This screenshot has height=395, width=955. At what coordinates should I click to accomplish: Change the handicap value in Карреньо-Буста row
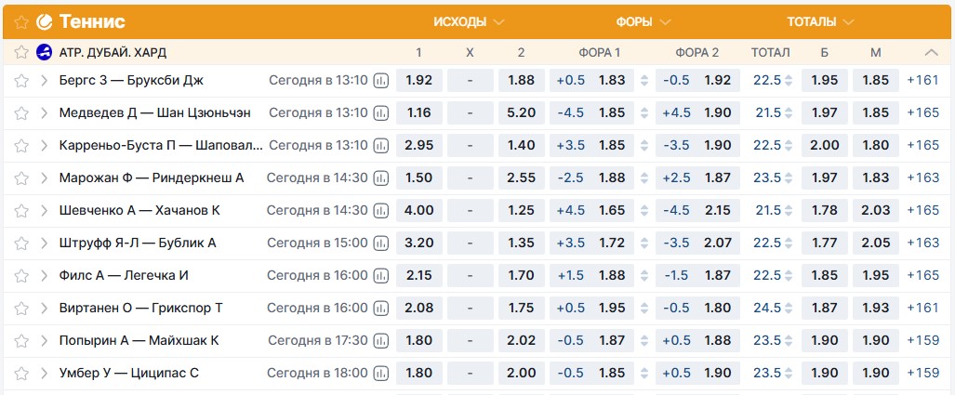coord(645,145)
